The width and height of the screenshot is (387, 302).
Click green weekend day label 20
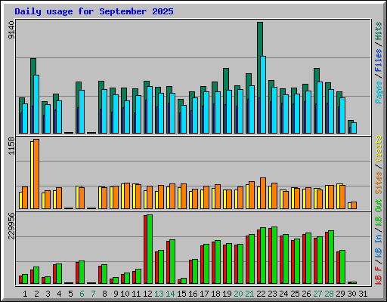click(238, 294)
